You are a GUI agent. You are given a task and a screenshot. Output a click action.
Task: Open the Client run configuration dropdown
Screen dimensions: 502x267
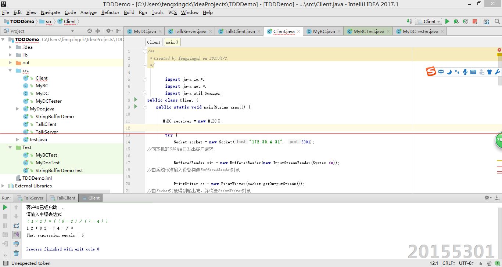[x=429, y=21]
